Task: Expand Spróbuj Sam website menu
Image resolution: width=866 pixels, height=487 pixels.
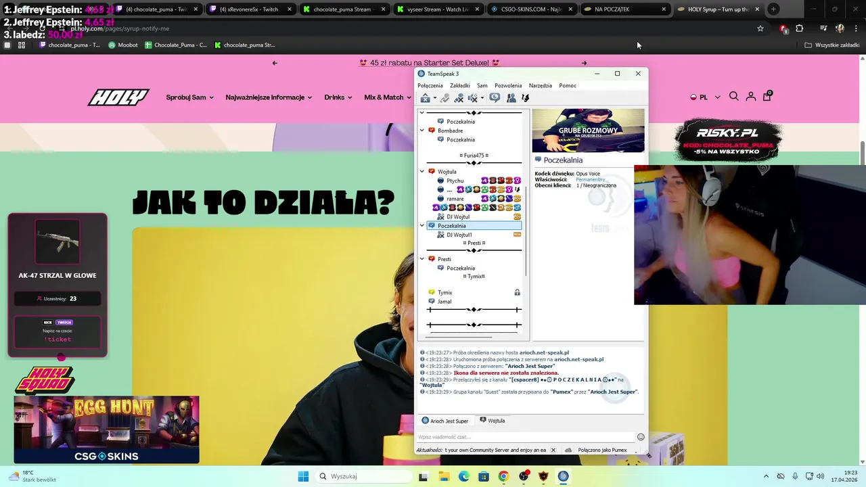Action: [189, 97]
